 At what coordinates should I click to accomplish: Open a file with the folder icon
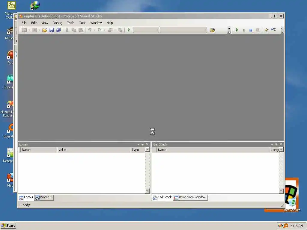point(45,30)
